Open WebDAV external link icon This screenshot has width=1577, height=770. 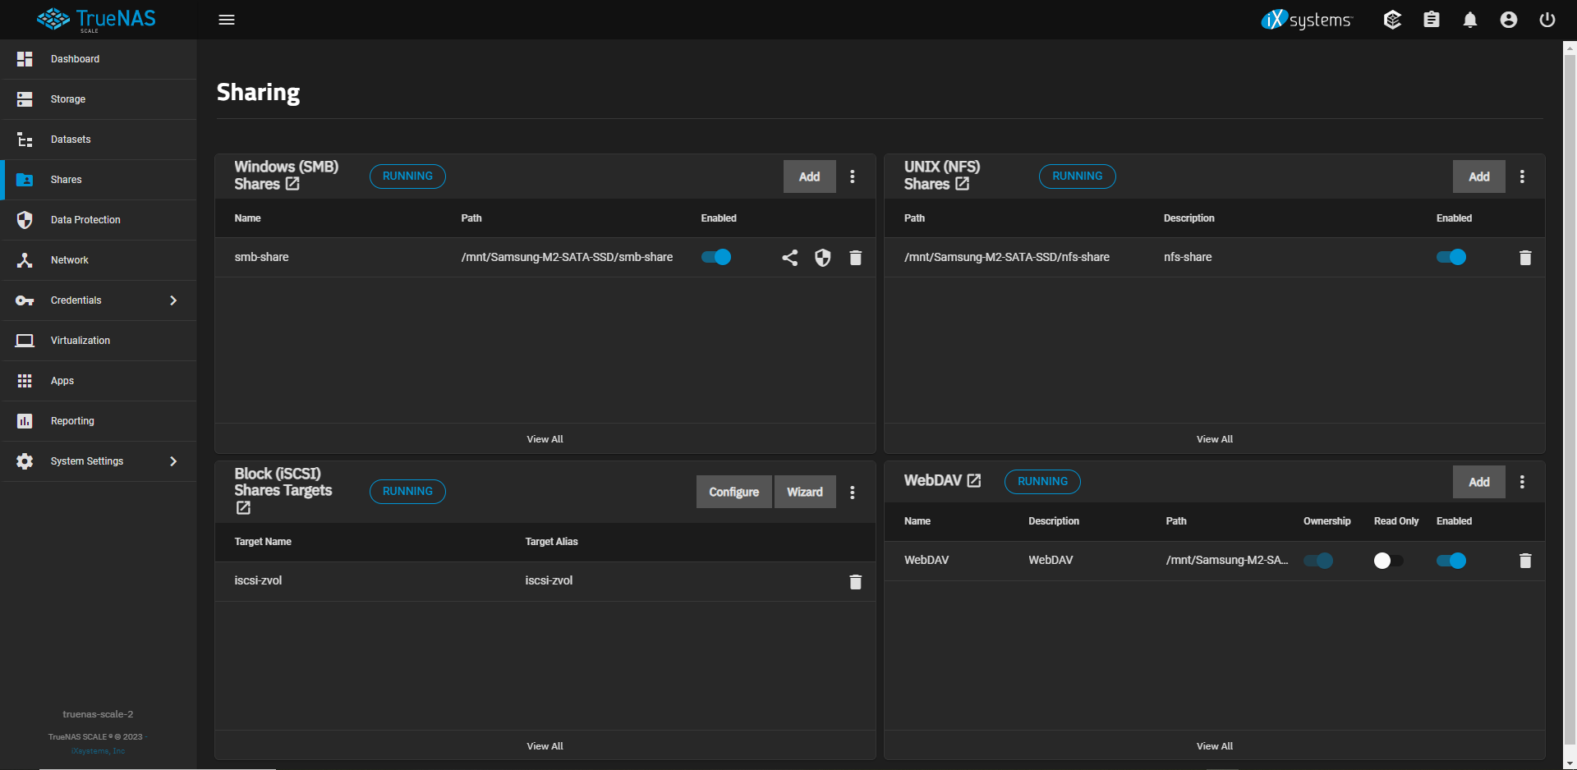tap(974, 480)
